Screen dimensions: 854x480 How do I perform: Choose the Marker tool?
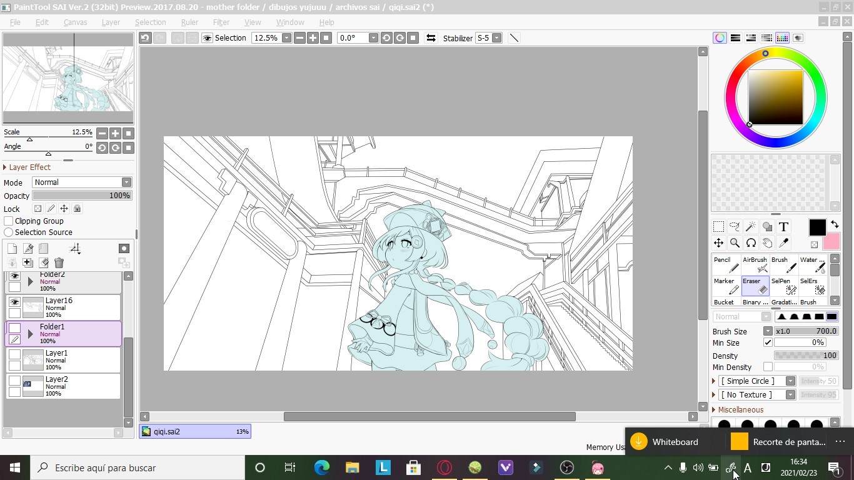pos(726,286)
